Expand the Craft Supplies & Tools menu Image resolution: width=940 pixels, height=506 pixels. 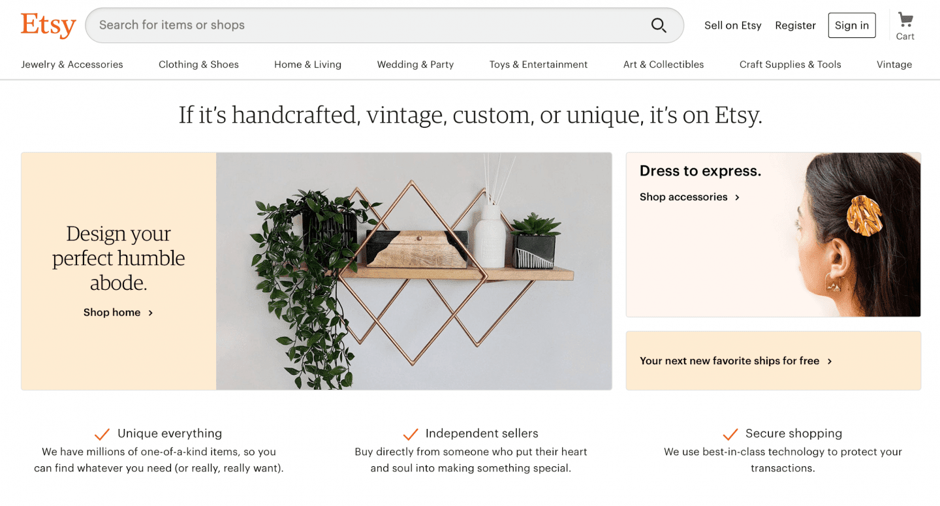click(x=790, y=65)
